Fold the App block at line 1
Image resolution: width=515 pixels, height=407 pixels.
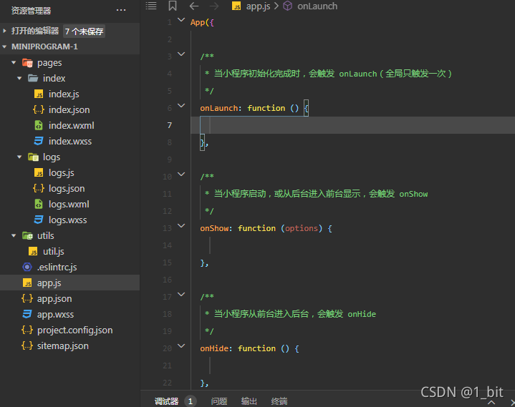[x=181, y=20]
